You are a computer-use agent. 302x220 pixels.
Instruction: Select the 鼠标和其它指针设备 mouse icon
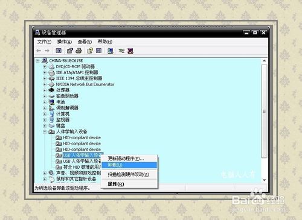52,179
